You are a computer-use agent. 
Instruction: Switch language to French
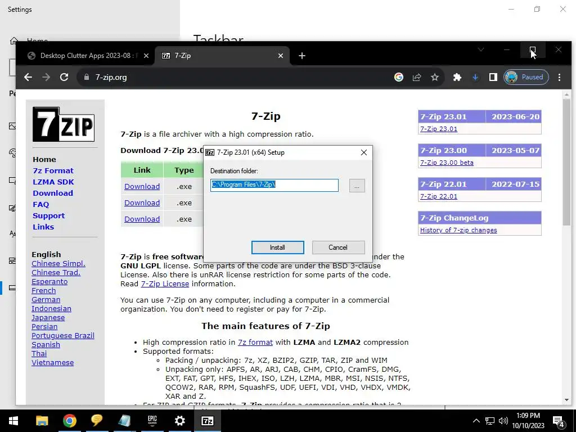pyautogui.click(x=44, y=291)
